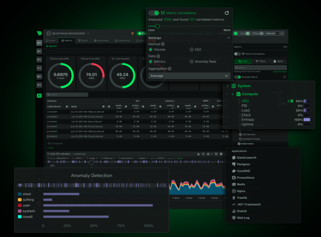Click the ND space avatar in sidebar

pyautogui.click(x=39, y=43)
